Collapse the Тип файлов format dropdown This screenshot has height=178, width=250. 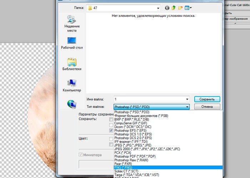click(187, 106)
